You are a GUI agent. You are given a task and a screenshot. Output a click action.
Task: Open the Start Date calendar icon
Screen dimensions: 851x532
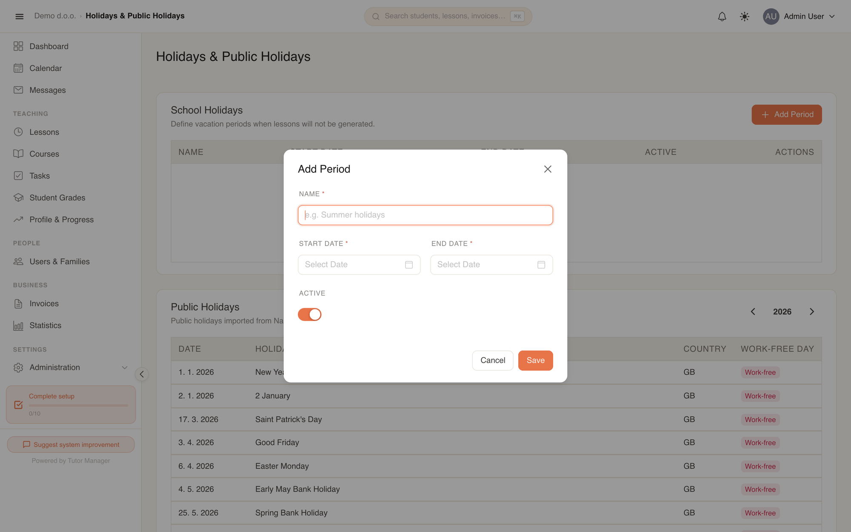click(409, 265)
